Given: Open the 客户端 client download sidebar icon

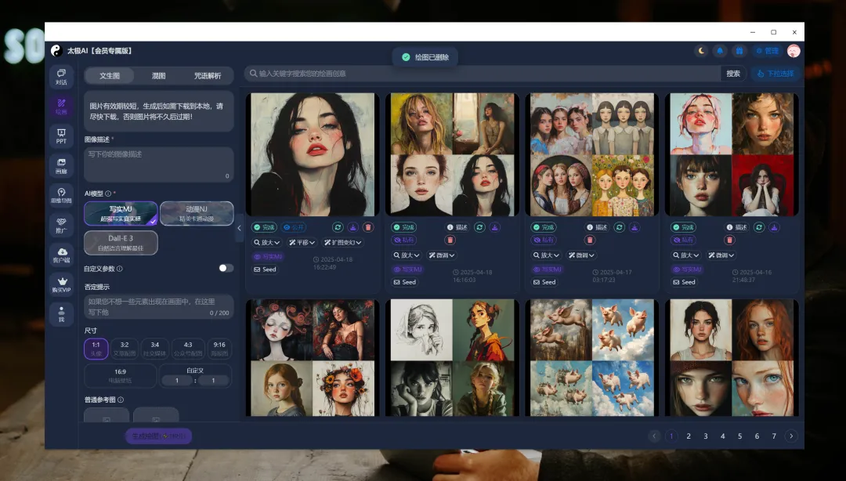Looking at the screenshot, I should (x=61, y=255).
